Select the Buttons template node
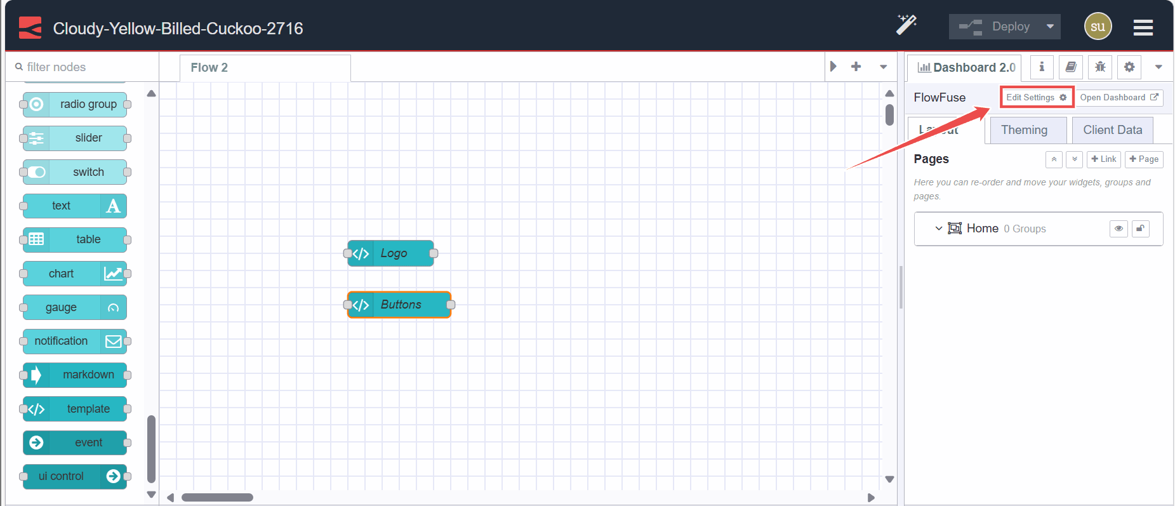The width and height of the screenshot is (1175, 506). click(399, 305)
